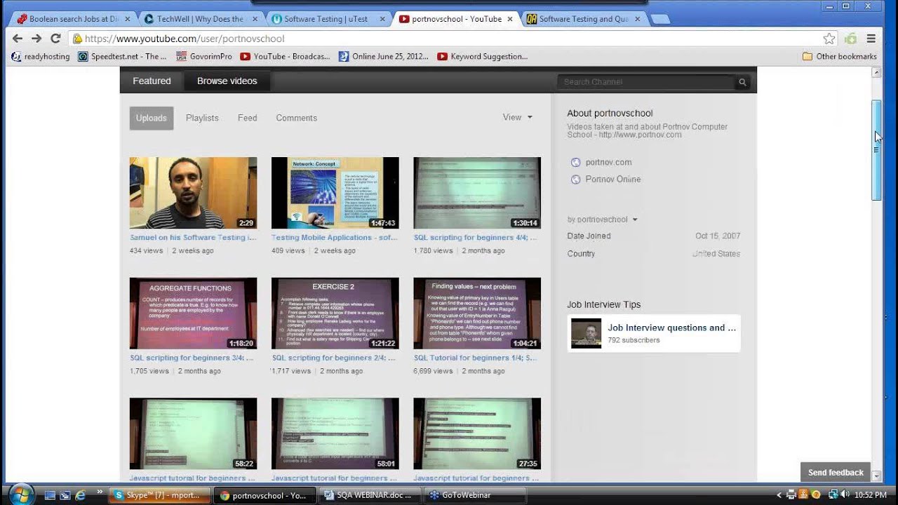
Task: Open the Keyword Suggestion bookmark
Action: coord(483,56)
